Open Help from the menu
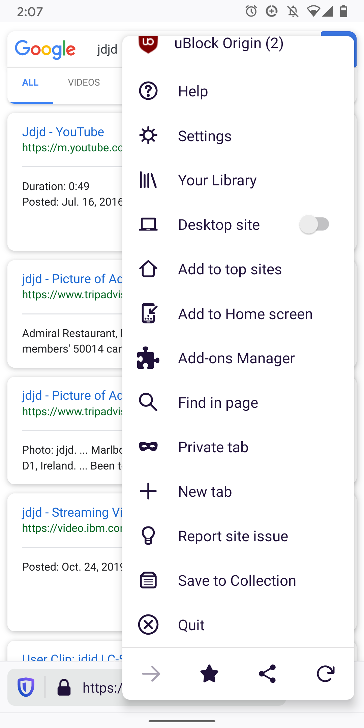 click(238, 91)
